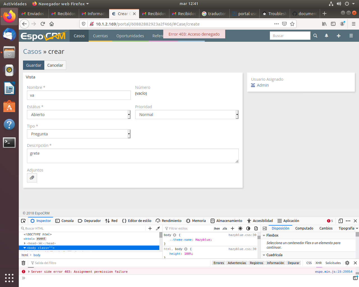Screen dimensions: 359x287
Task: Click the Descripción text area
Action: tap(133, 156)
